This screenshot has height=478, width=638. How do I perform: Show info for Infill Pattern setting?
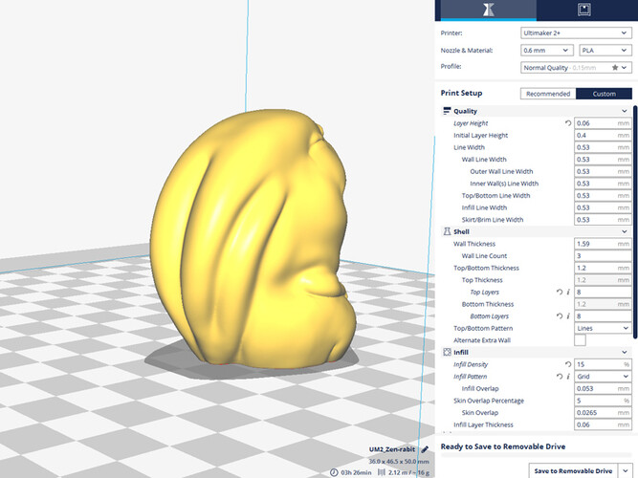[x=568, y=377]
